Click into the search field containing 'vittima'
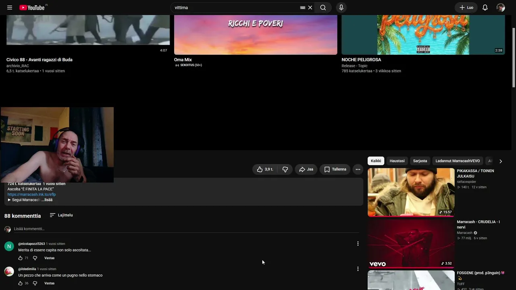 236,8
